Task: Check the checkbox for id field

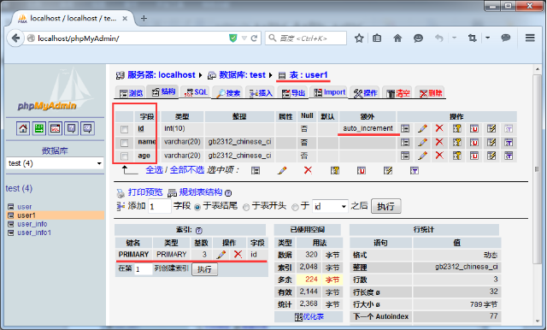Action: (124, 129)
